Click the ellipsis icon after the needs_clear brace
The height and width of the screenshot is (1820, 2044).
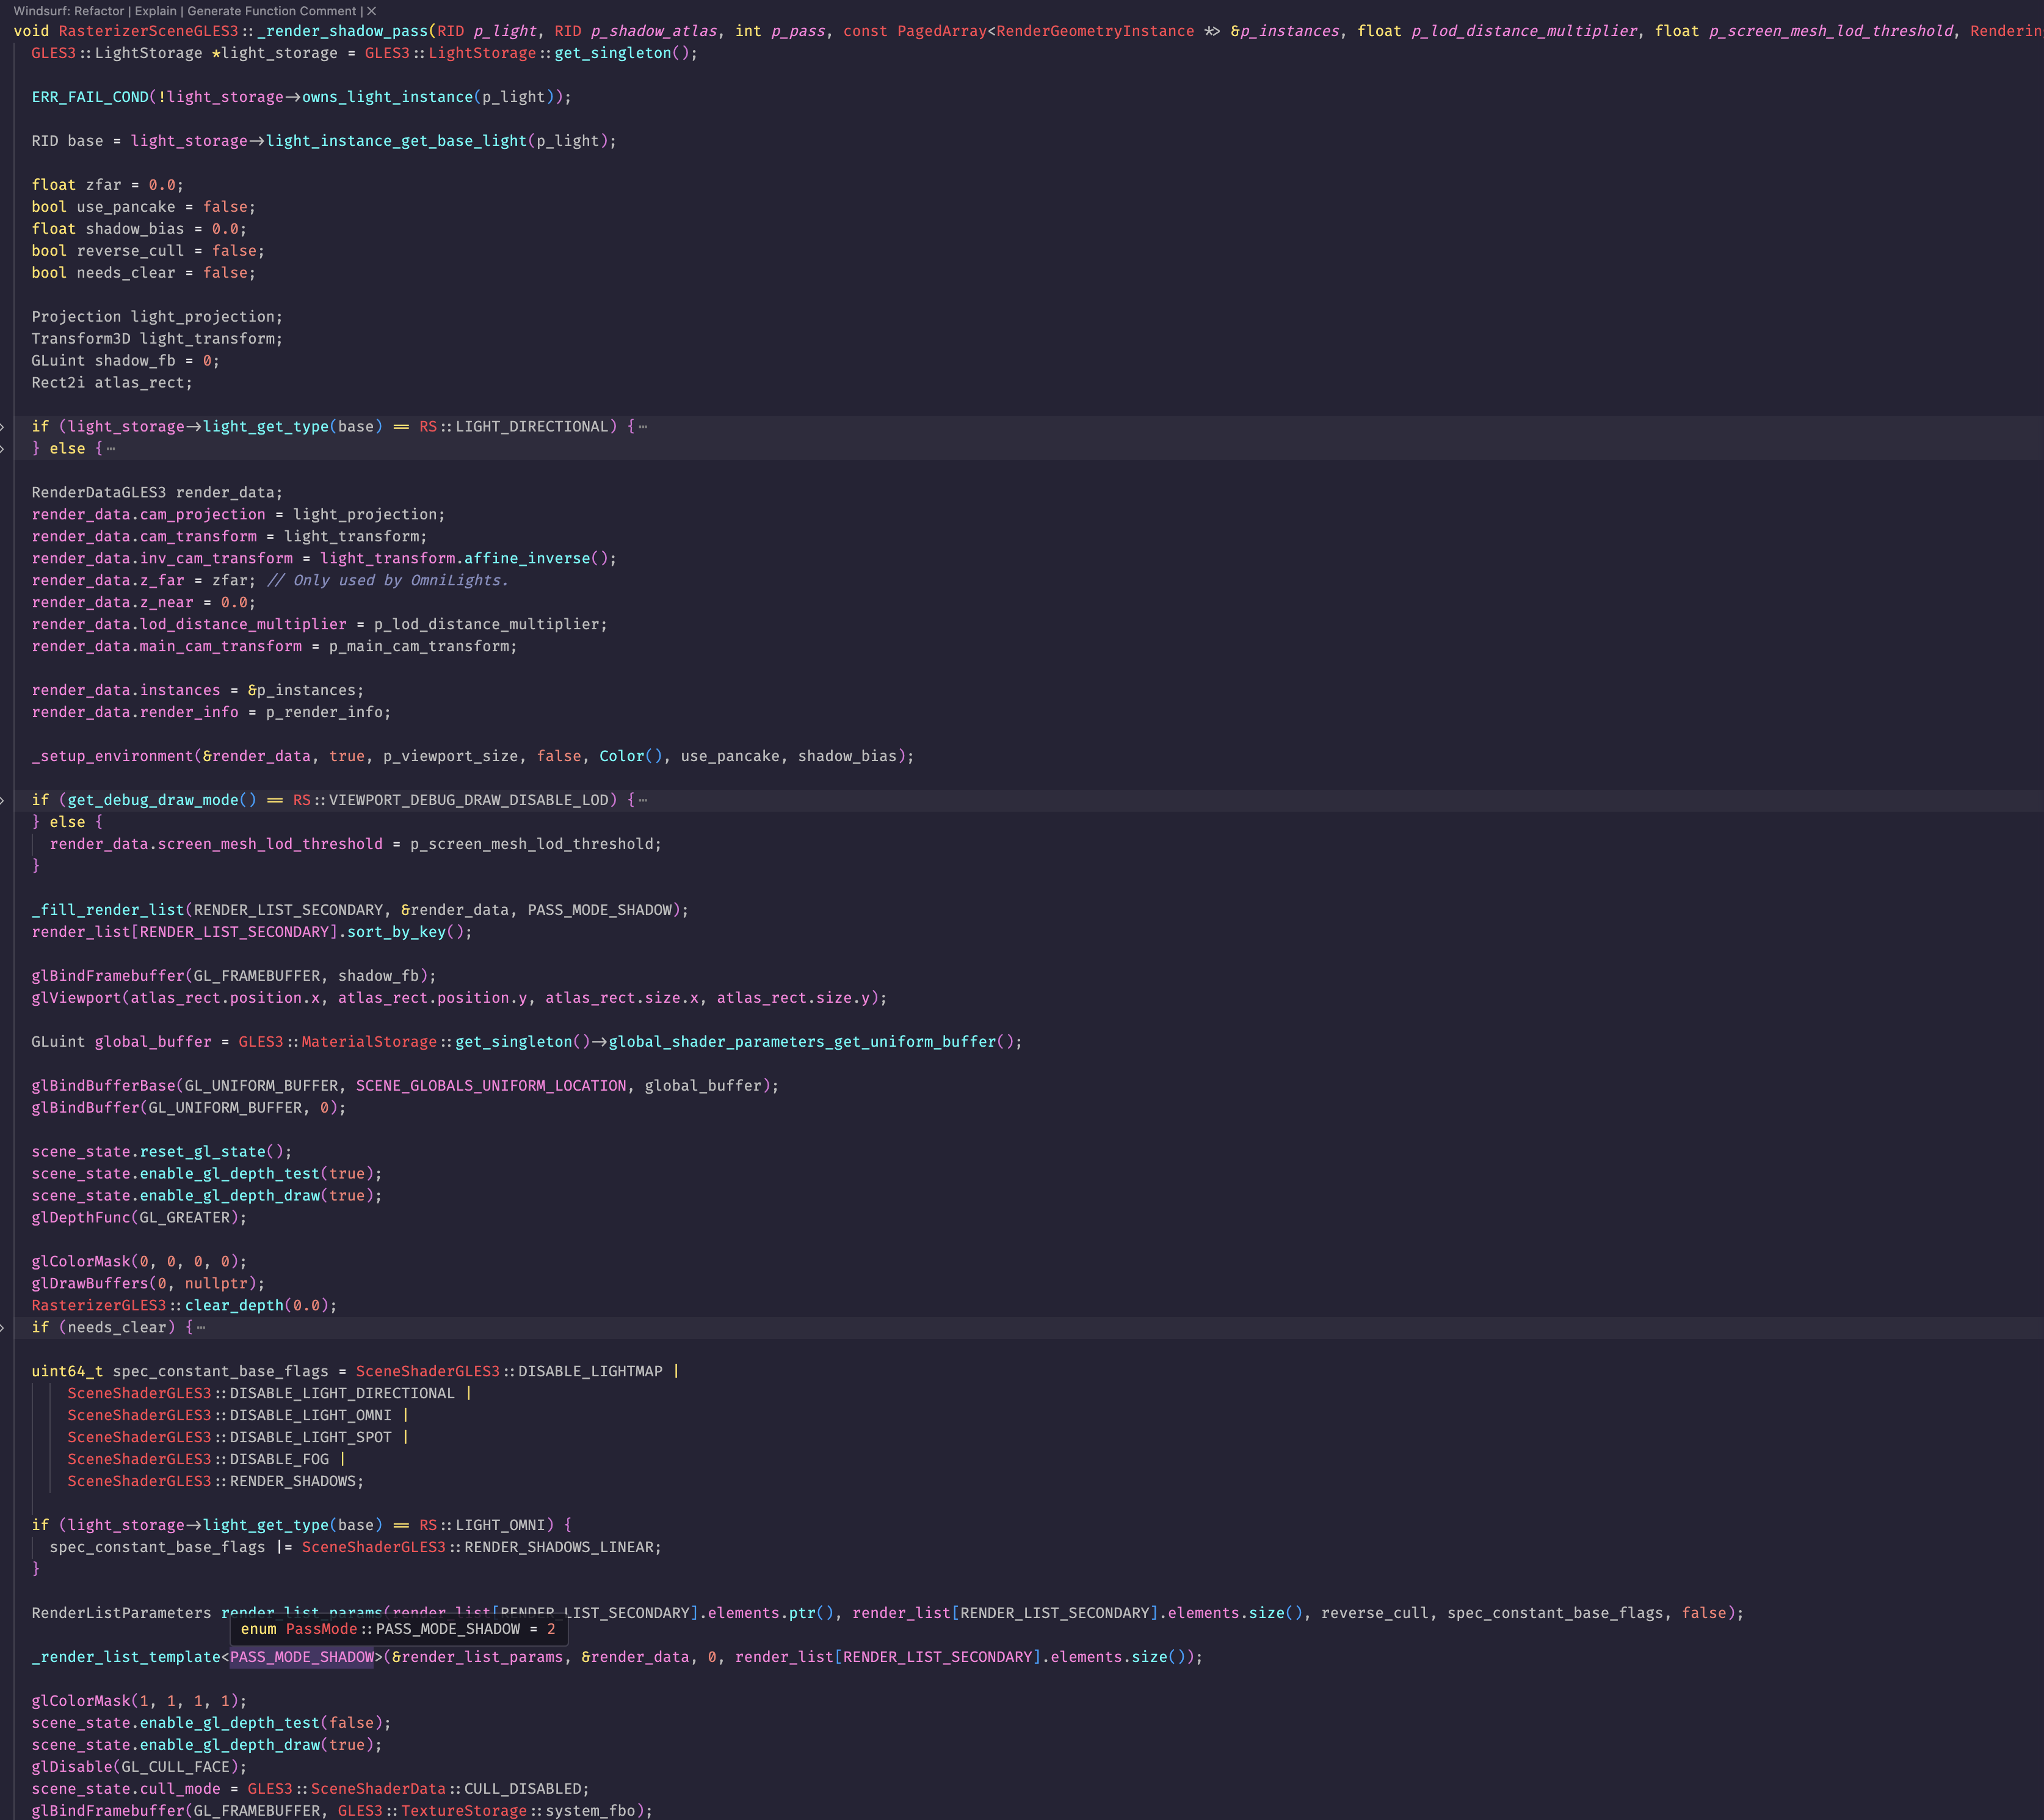(202, 1328)
